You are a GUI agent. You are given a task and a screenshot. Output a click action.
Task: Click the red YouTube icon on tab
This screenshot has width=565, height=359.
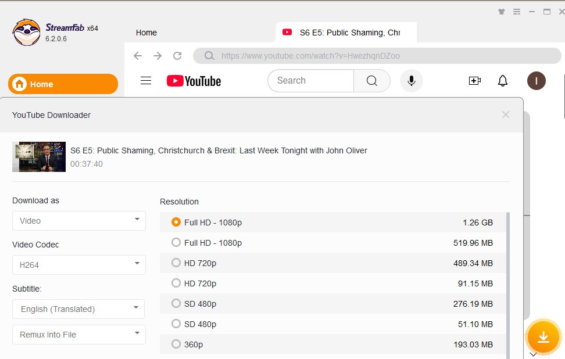pyautogui.click(x=287, y=32)
